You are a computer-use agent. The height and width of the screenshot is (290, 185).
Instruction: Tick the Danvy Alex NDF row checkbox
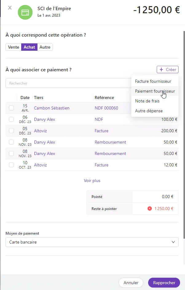pos(11,120)
